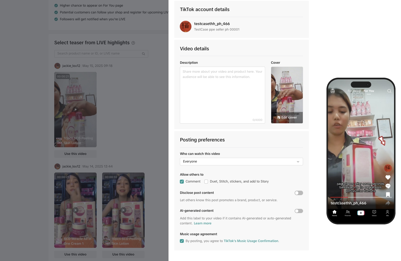Open the Inbox icon in preview

click(374, 213)
